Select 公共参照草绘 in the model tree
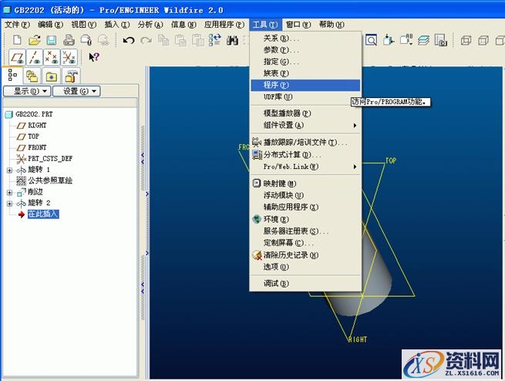 [45, 180]
